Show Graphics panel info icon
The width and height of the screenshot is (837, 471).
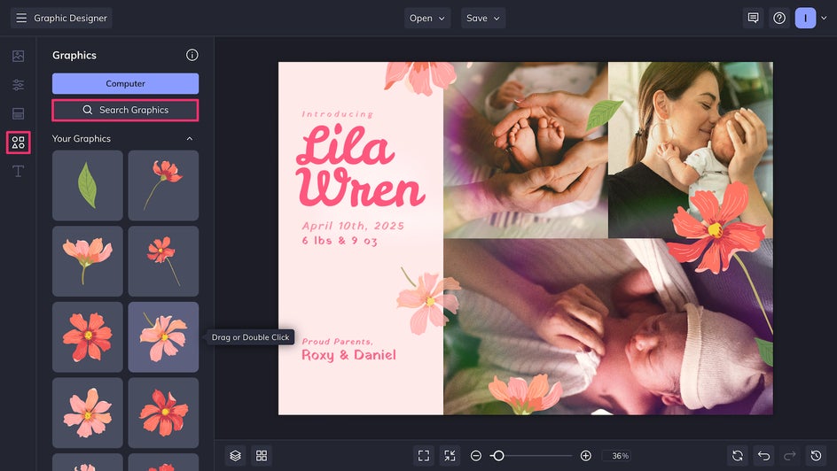[192, 55]
